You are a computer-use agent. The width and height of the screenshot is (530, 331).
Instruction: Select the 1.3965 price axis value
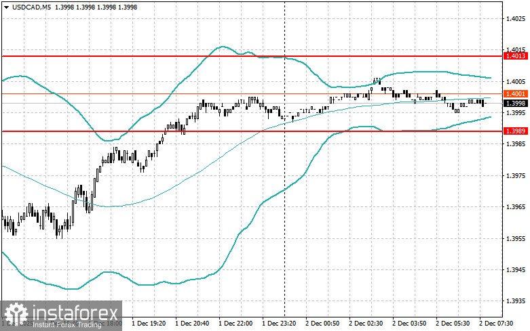point(516,207)
